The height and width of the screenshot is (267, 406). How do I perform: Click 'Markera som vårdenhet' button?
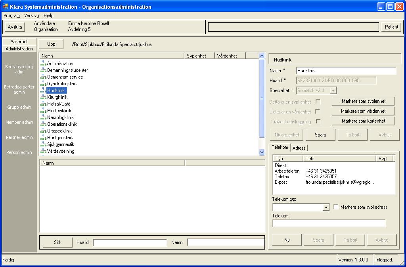[x=363, y=111]
